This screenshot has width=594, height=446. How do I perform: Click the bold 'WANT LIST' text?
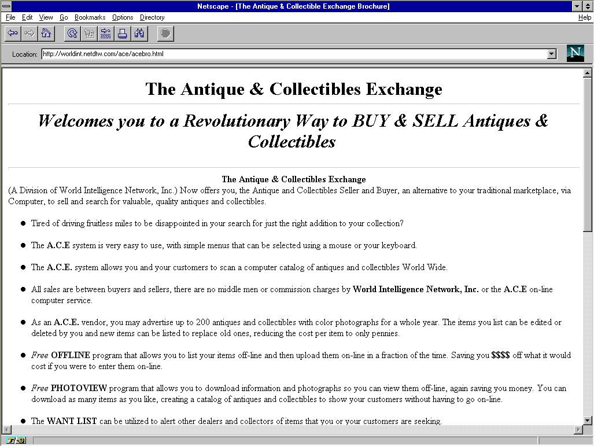click(72, 421)
